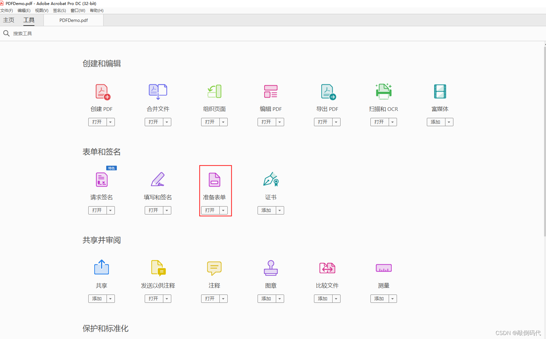Click 打开 button under 注释
Viewport: 546px width, 339px height.
210,299
